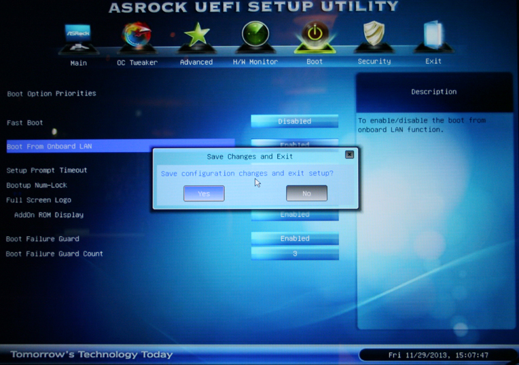
Task: Select the AddOn ROM Display setting
Action: pyautogui.click(x=49, y=215)
